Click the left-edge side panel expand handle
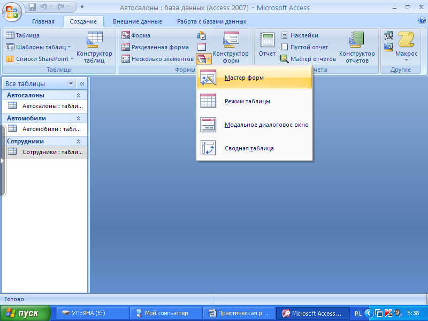 tap(2, 160)
